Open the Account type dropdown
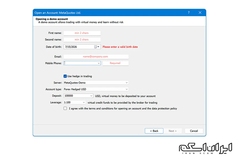Viewport: 239px width, 159px height. 96,89
